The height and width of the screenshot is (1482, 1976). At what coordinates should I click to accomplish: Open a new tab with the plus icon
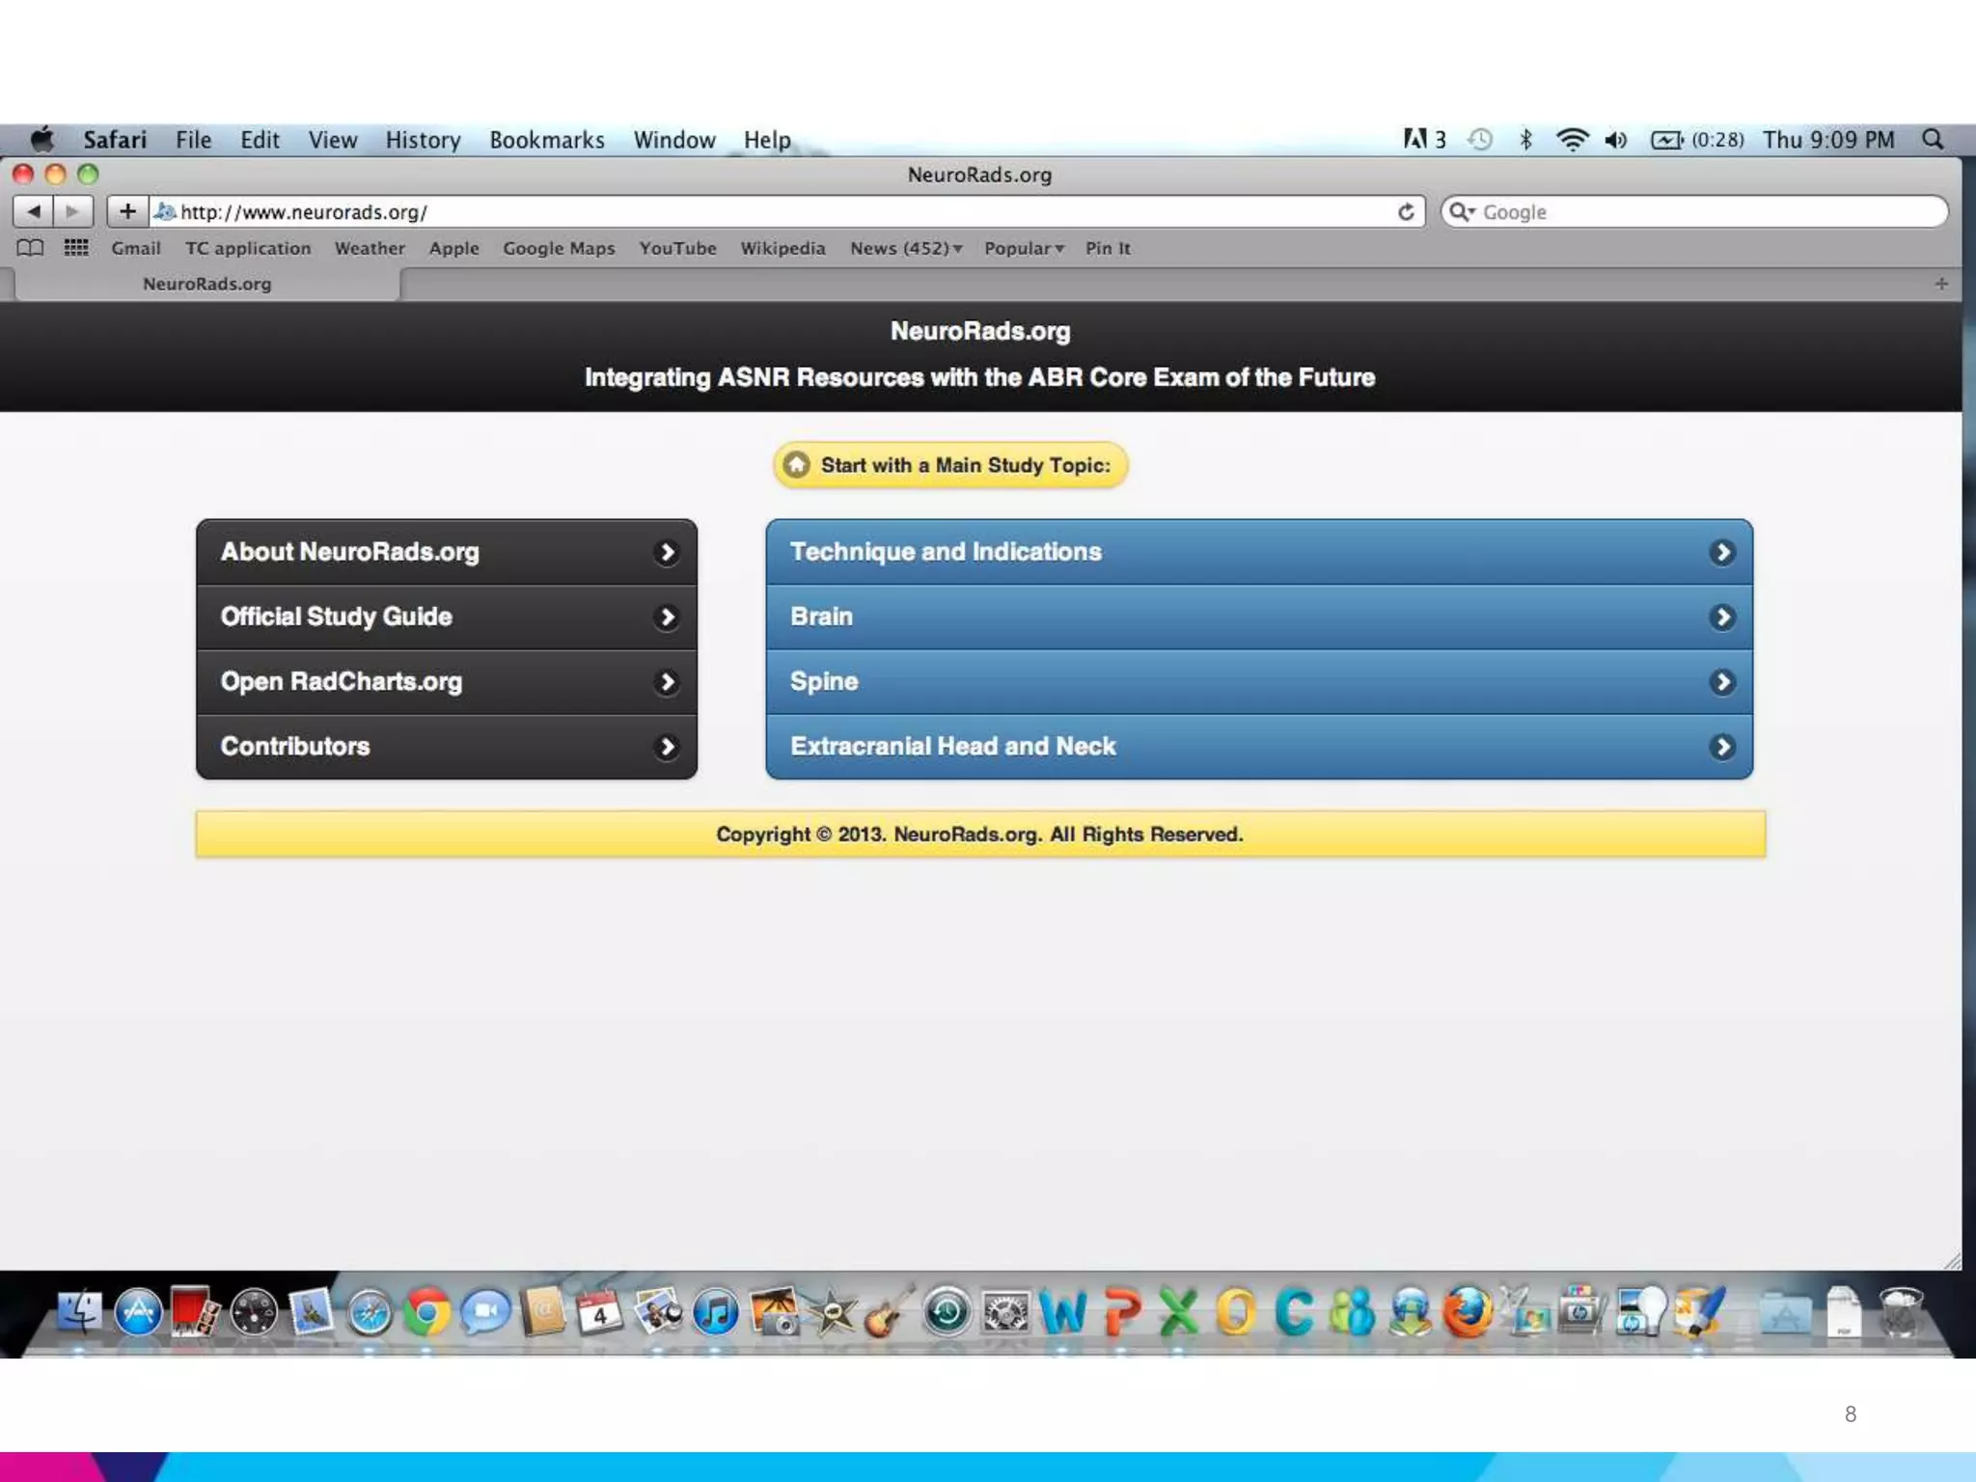[1941, 284]
